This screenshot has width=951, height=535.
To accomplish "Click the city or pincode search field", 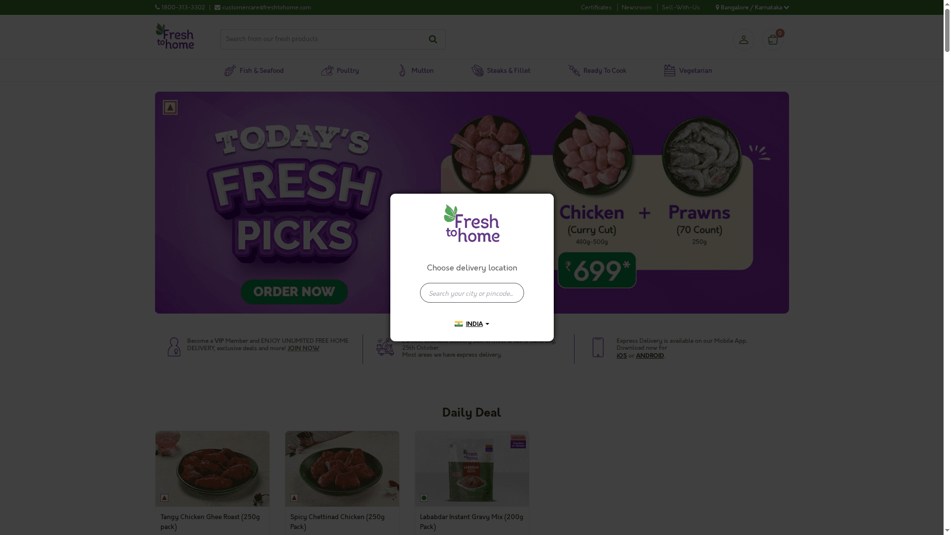I will (472, 293).
